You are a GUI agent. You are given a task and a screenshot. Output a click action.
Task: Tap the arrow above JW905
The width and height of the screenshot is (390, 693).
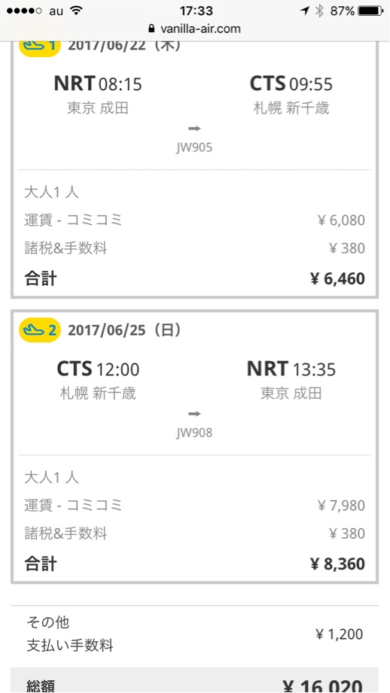tap(194, 129)
